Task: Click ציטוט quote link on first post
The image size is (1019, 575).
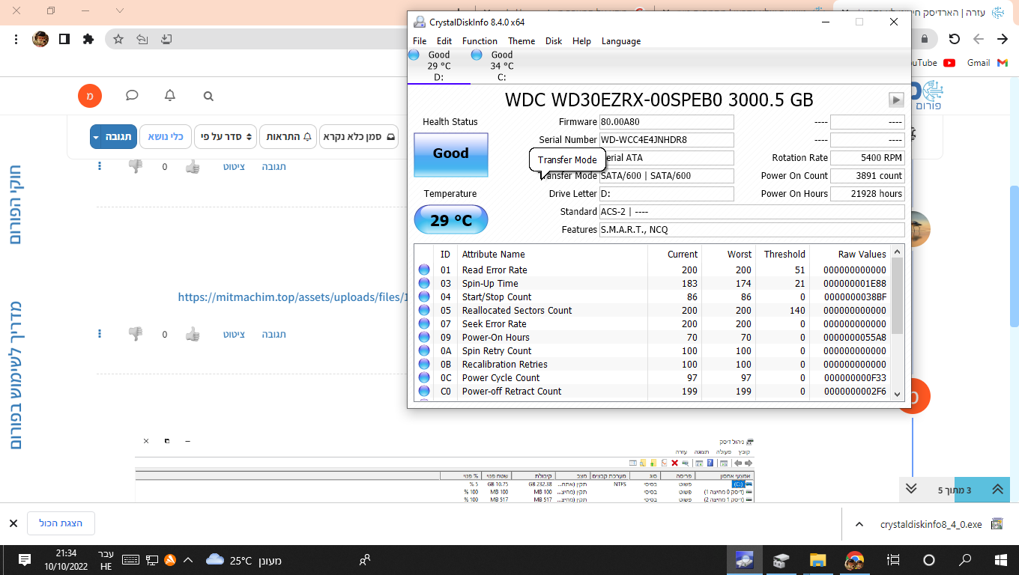Action: (x=234, y=166)
